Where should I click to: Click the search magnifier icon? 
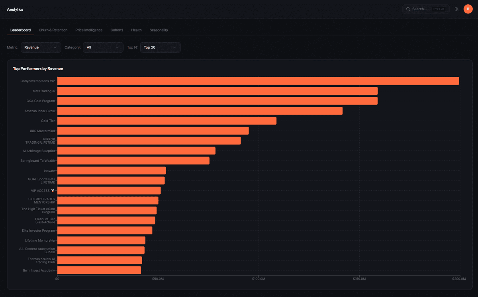coord(407,9)
